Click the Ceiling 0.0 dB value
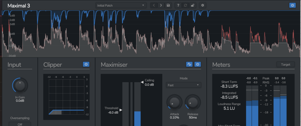 149,84
